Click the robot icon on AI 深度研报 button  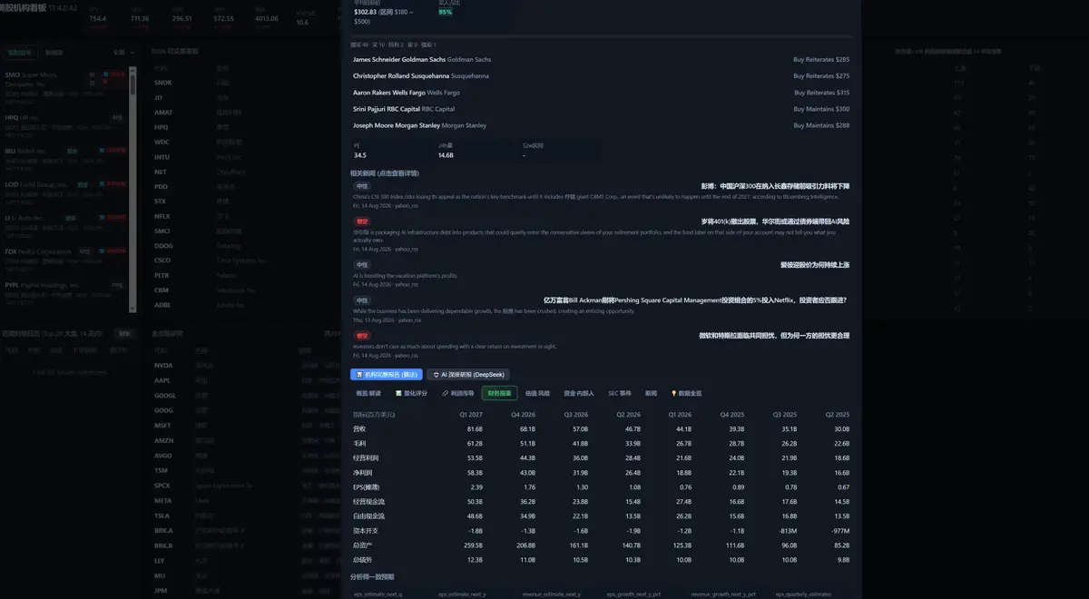pyautogui.click(x=436, y=374)
